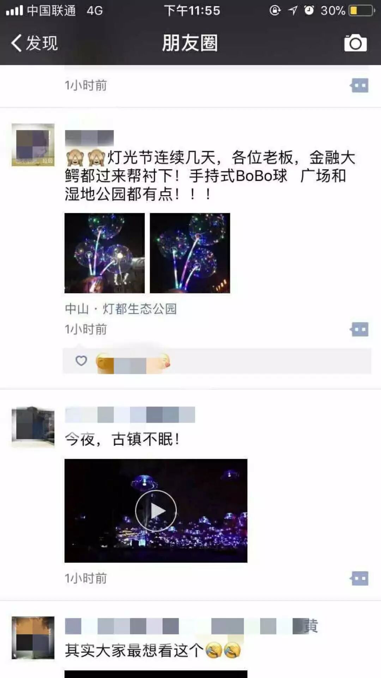Play the 古镇不眠 video
The width and height of the screenshot is (381, 678).
[x=156, y=511]
